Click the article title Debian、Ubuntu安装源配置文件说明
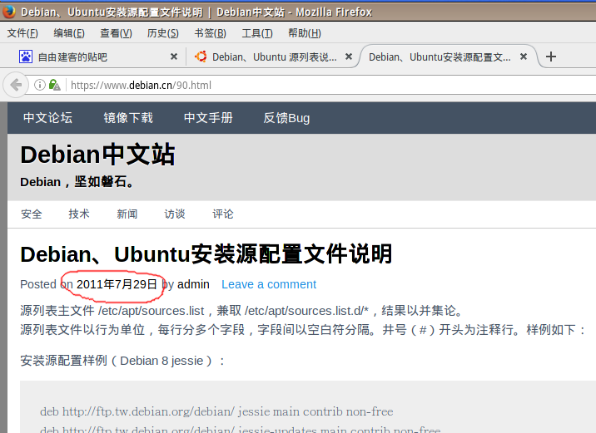Image resolution: width=596 pixels, height=433 pixels. [x=206, y=253]
